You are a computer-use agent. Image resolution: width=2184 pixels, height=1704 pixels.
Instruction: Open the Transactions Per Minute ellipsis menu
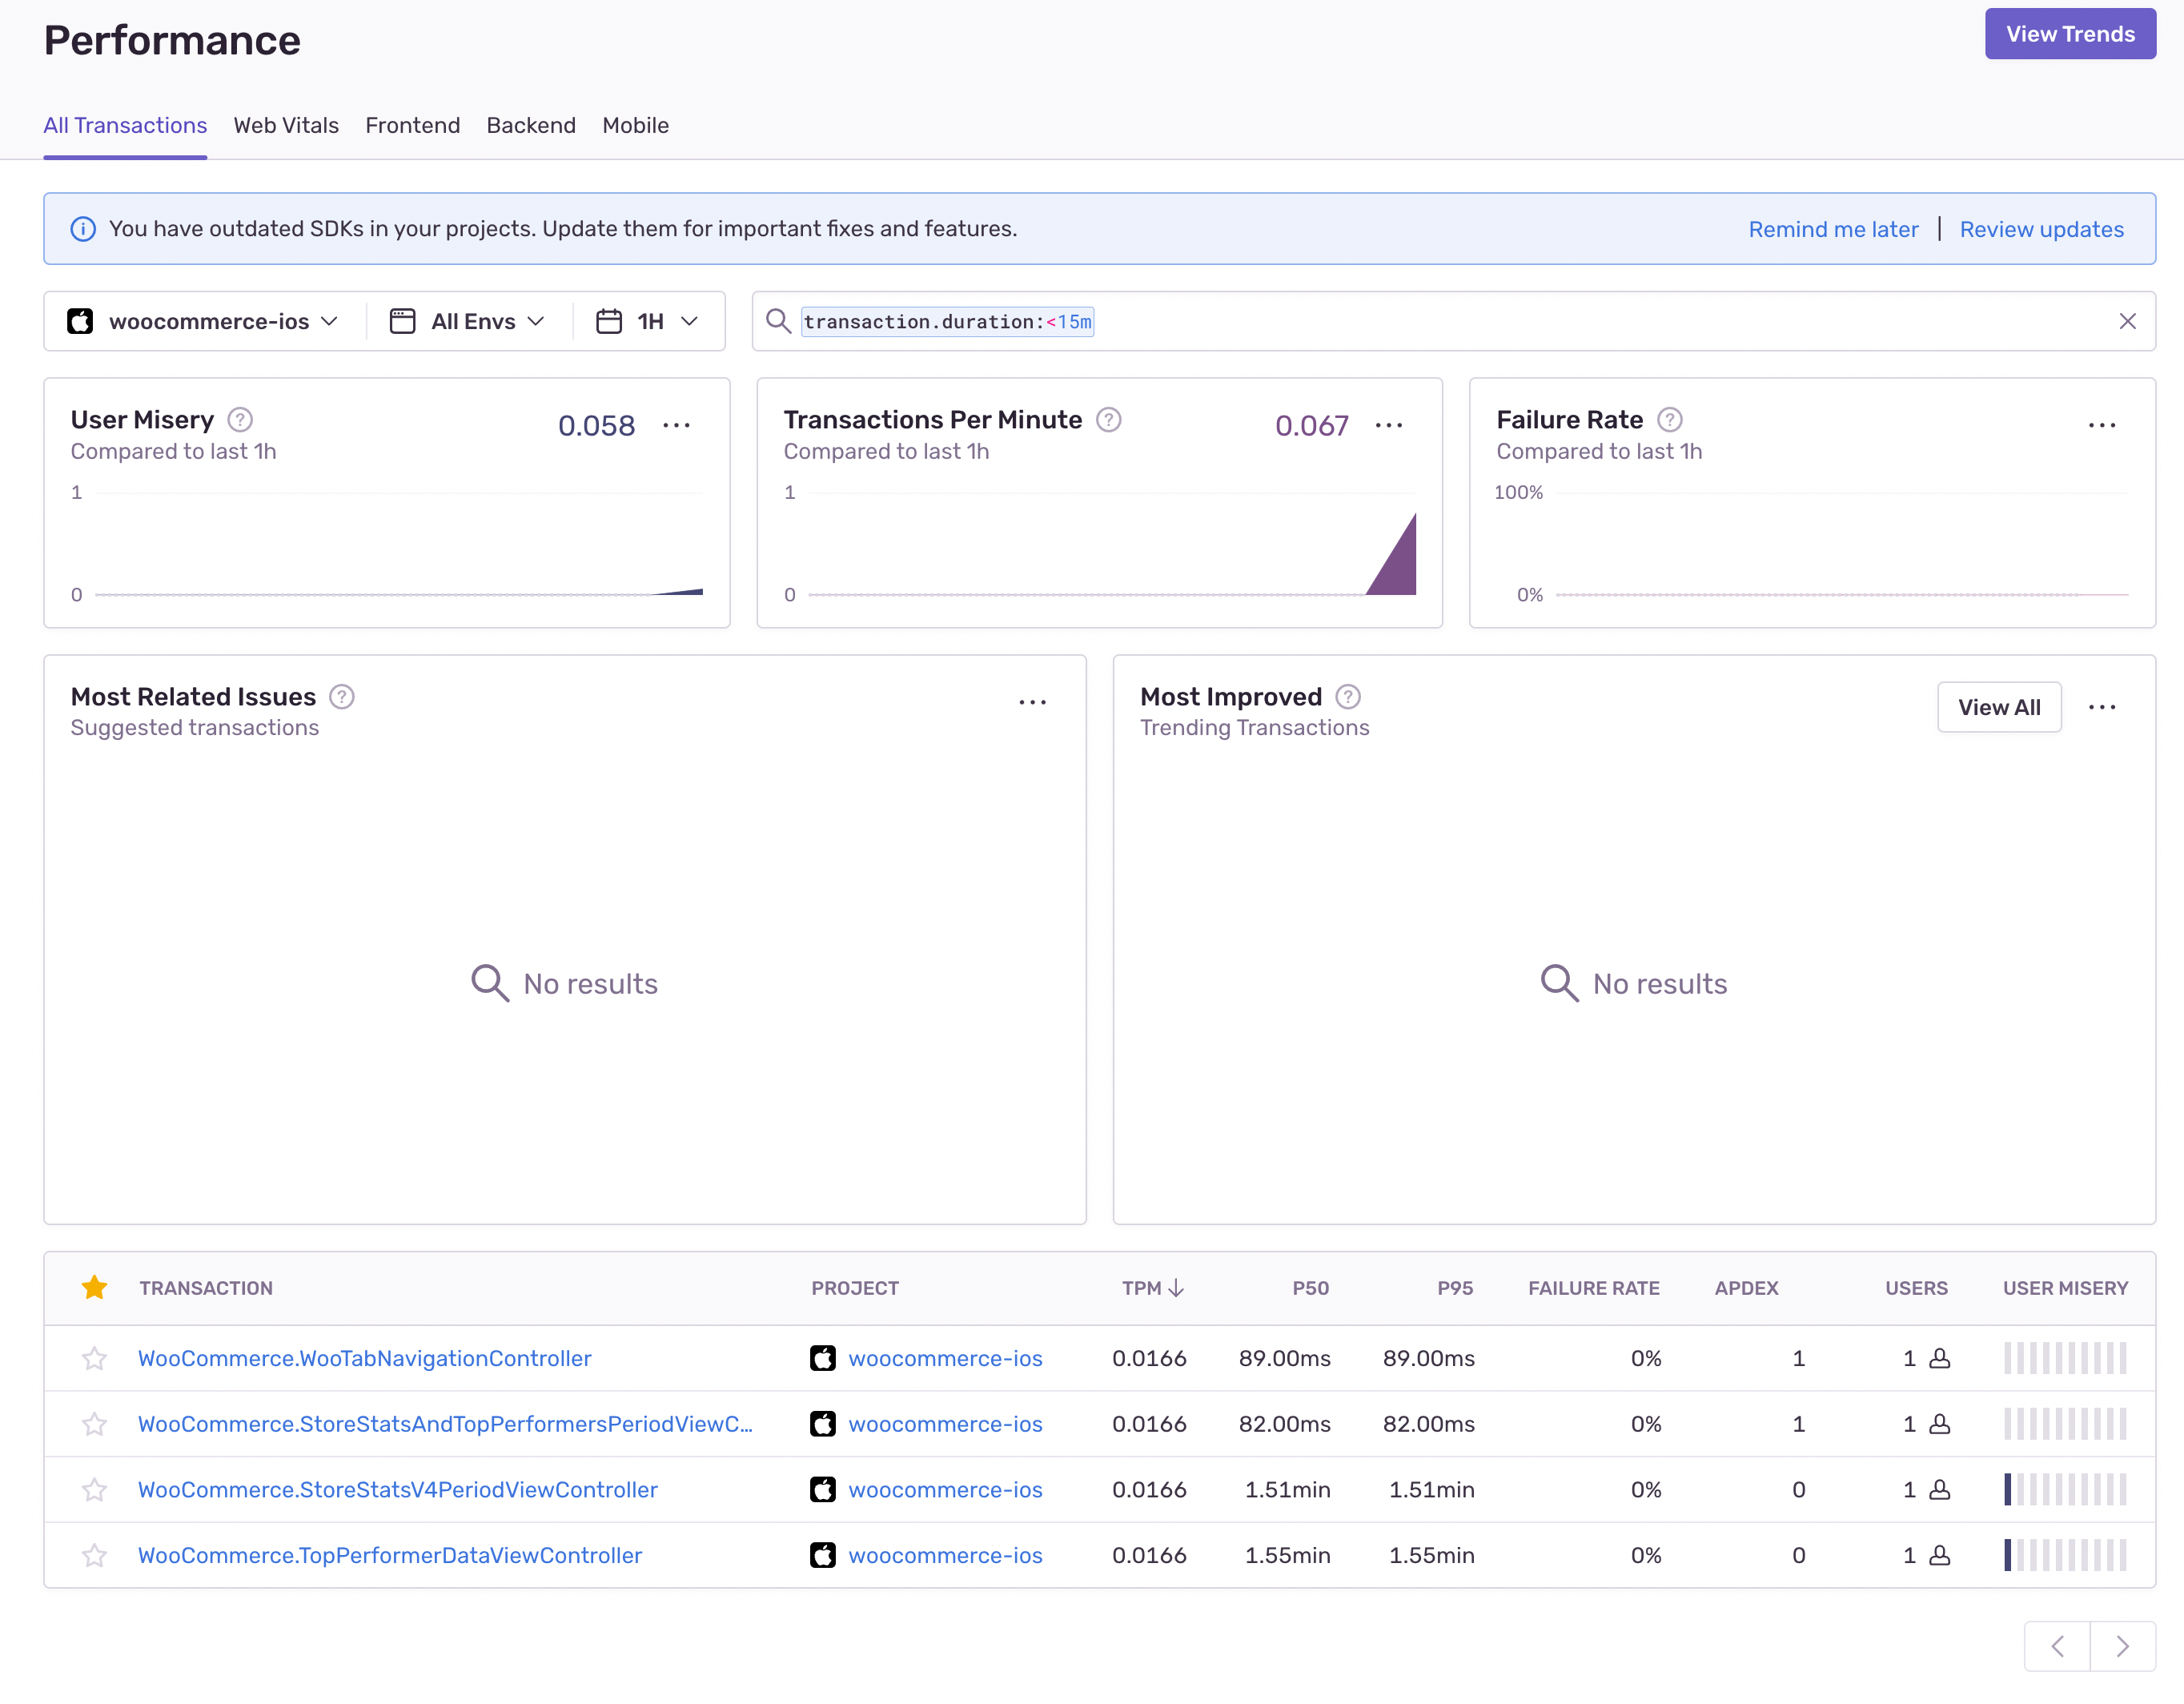[x=1388, y=425]
